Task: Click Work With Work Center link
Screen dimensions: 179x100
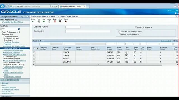Action: tap(11, 89)
